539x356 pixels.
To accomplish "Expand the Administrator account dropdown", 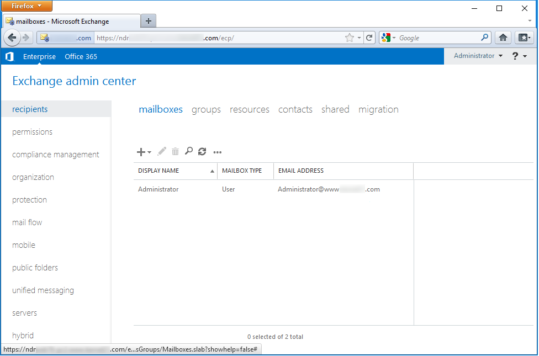I will (x=478, y=56).
